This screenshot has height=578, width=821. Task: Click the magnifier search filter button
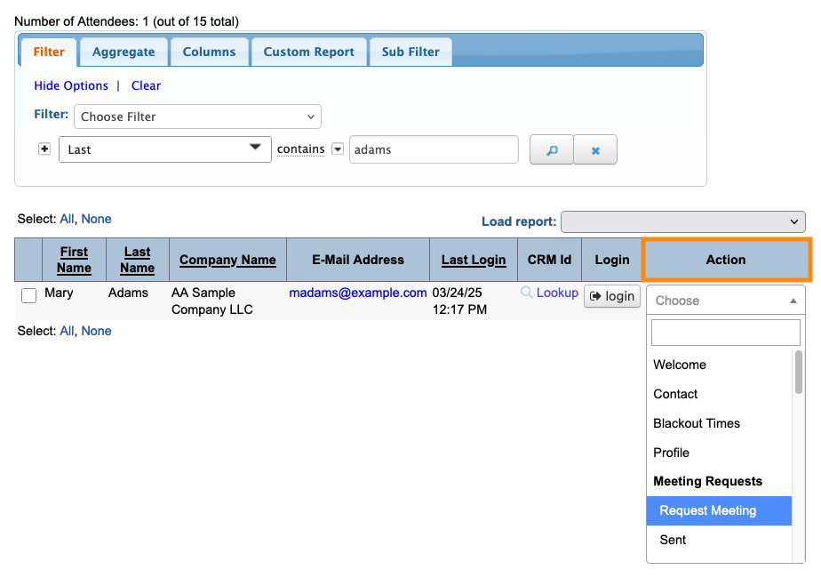click(552, 150)
